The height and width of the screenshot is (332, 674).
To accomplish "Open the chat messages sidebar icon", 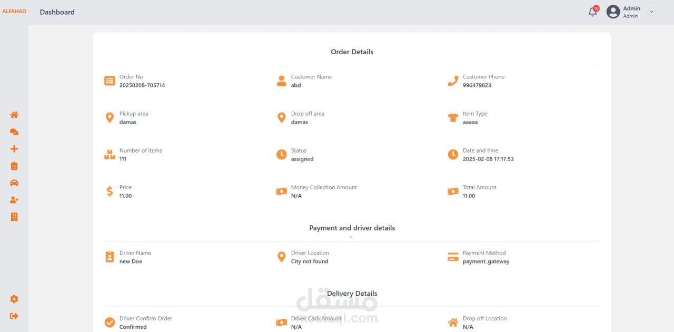I will click(14, 132).
